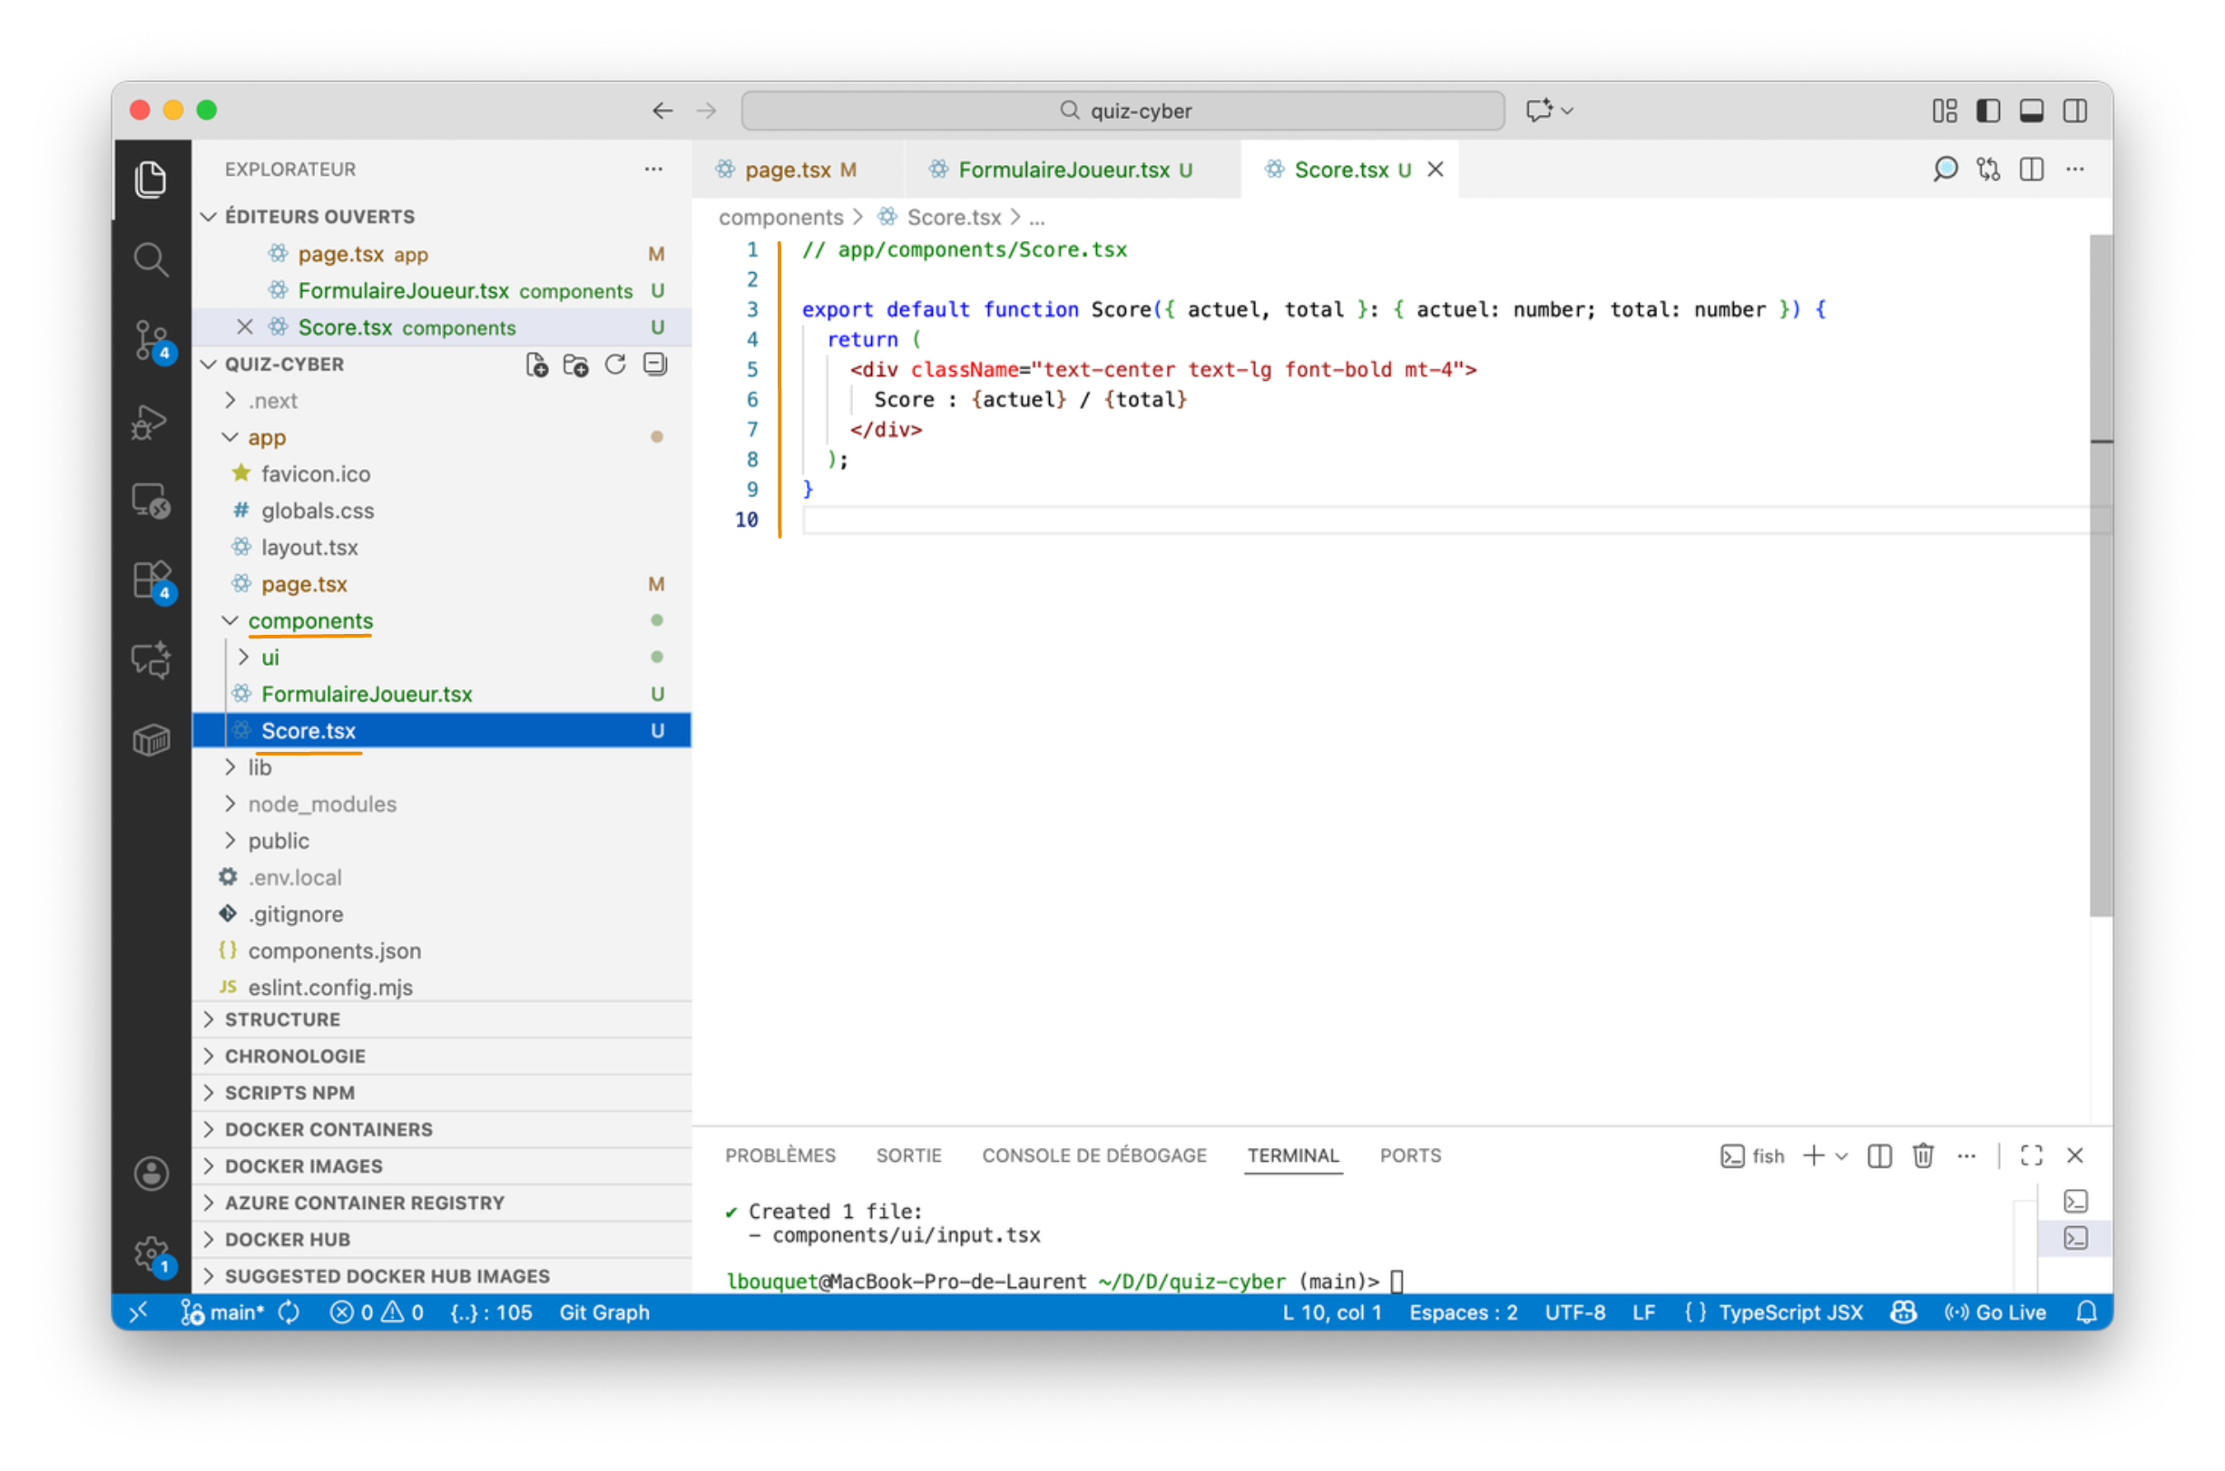
Task: Refresh the explorer file tree
Action: [615, 365]
